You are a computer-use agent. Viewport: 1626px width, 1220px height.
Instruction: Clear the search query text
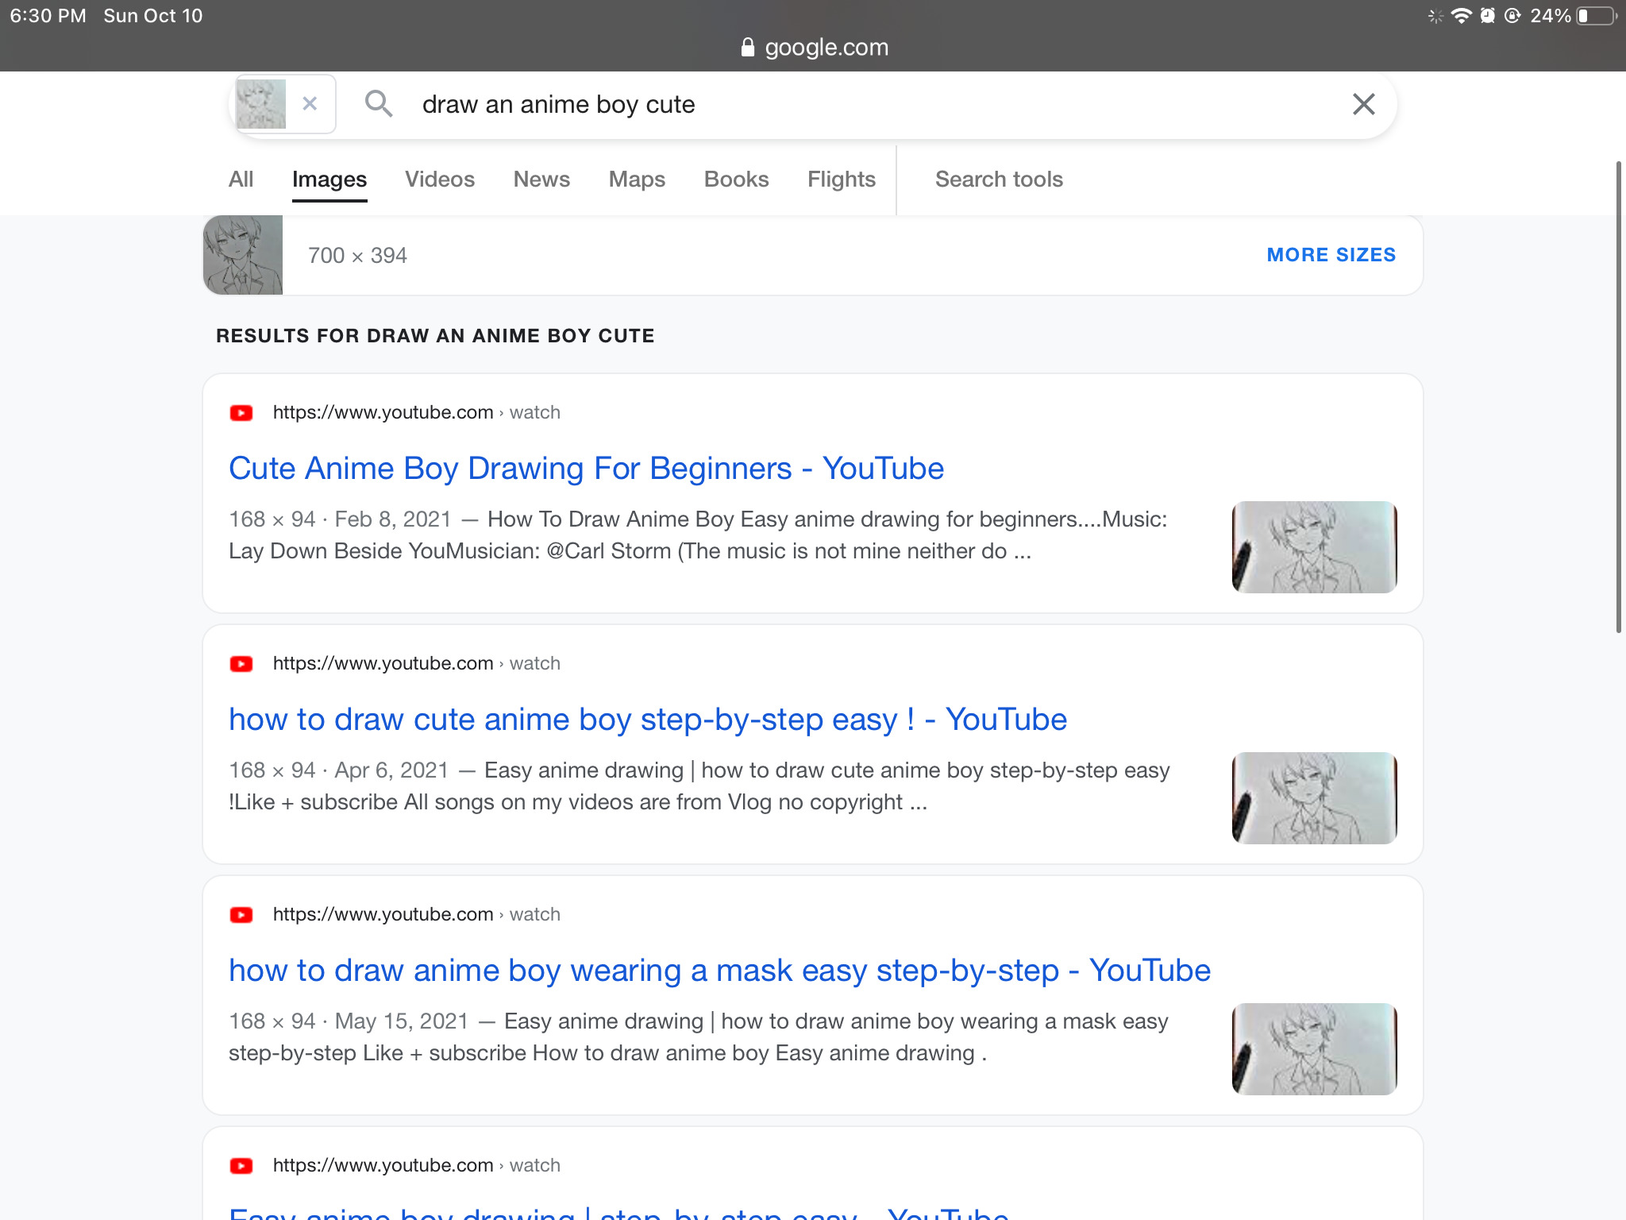(x=1363, y=104)
